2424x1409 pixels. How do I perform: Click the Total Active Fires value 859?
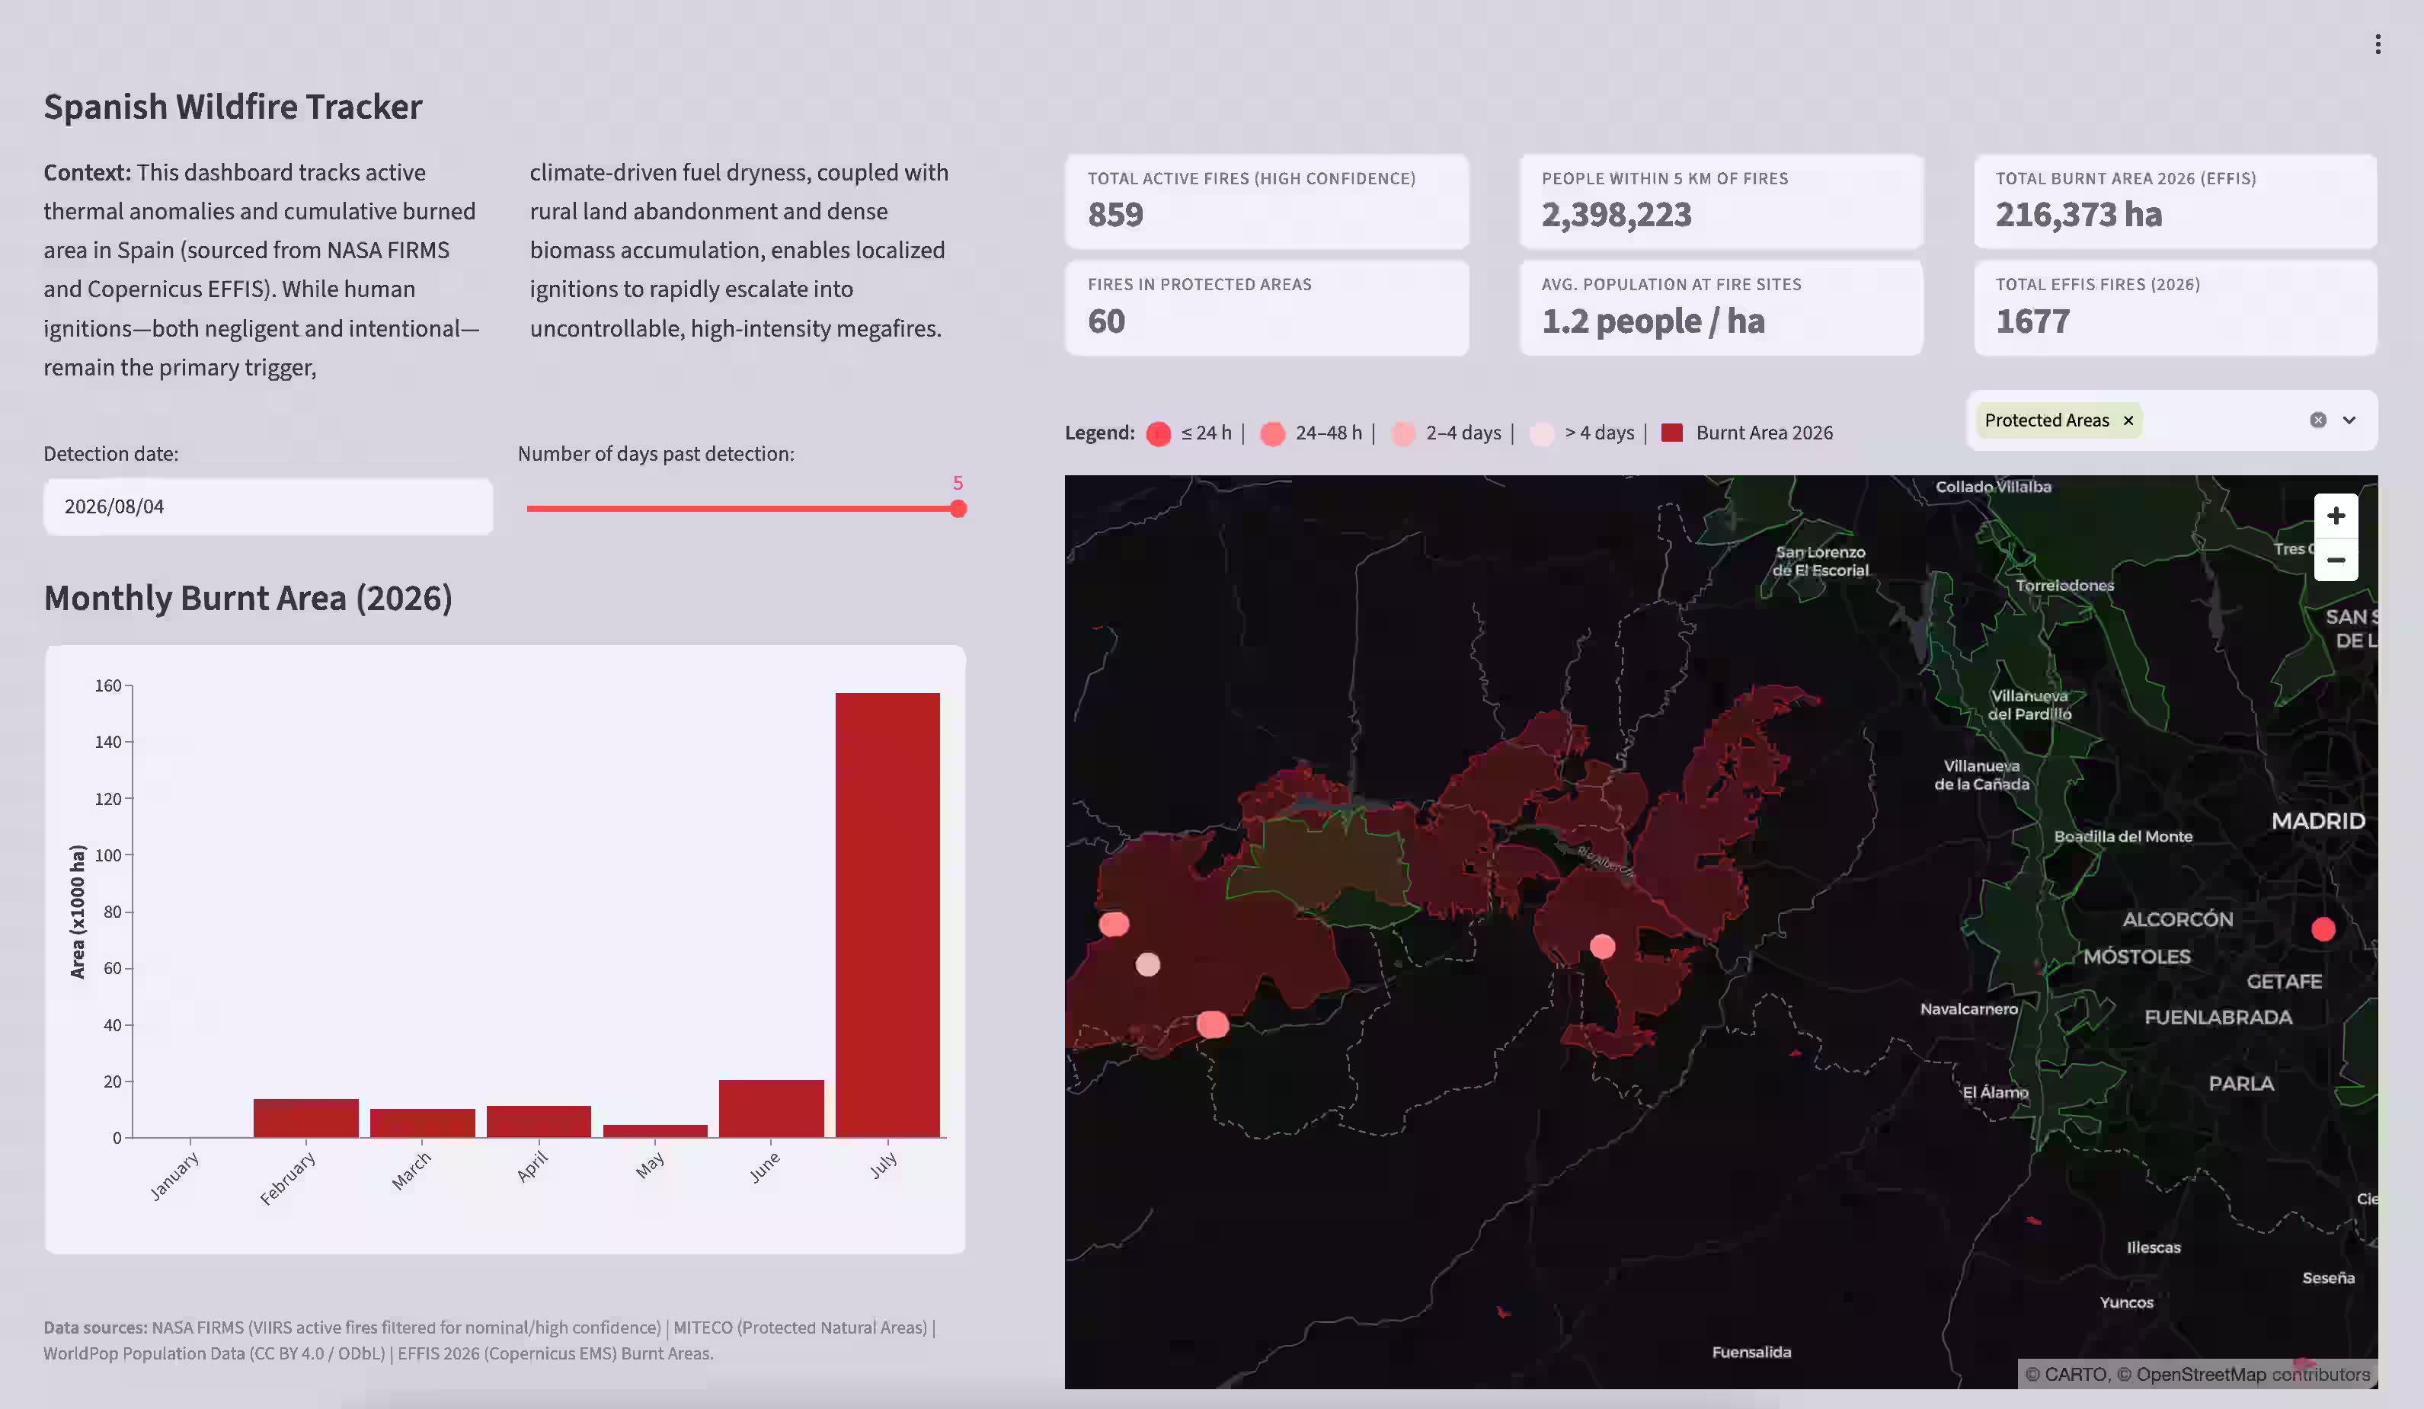point(1116,215)
